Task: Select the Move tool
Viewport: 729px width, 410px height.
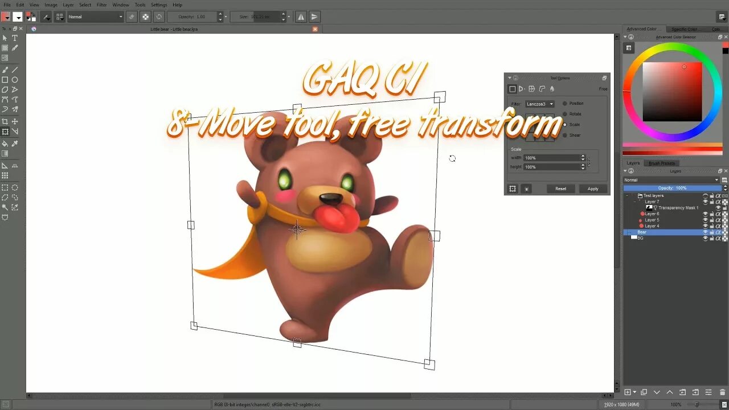Action: (15, 121)
